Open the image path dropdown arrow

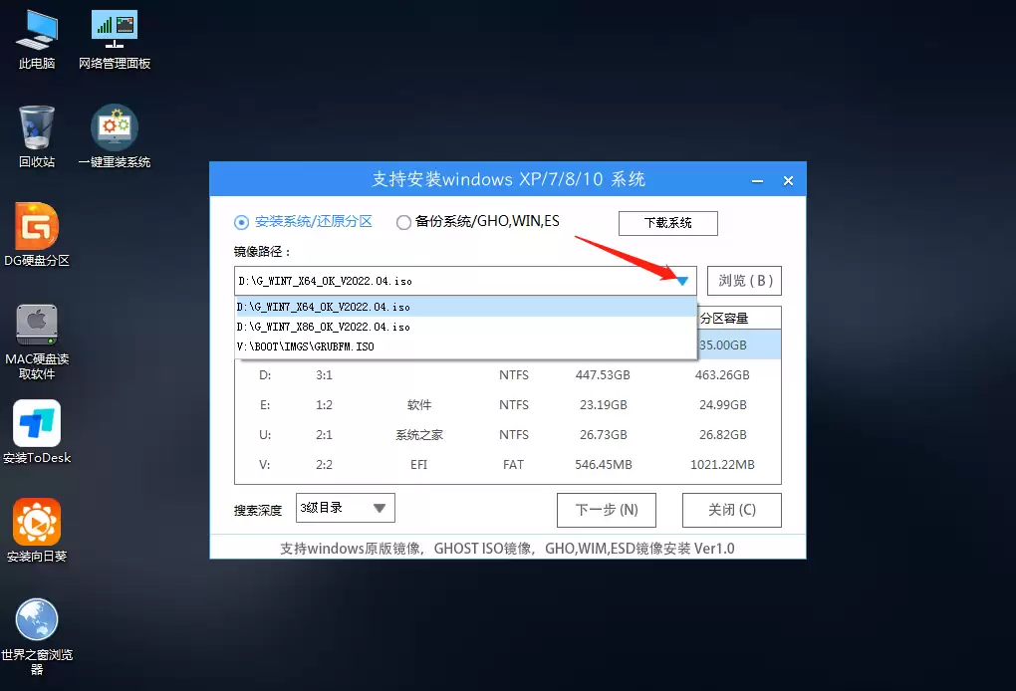coord(682,281)
